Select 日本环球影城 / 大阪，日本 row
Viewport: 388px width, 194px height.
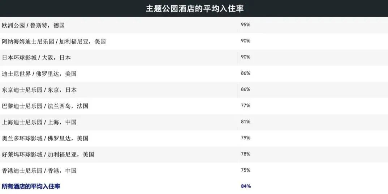tap(194, 57)
